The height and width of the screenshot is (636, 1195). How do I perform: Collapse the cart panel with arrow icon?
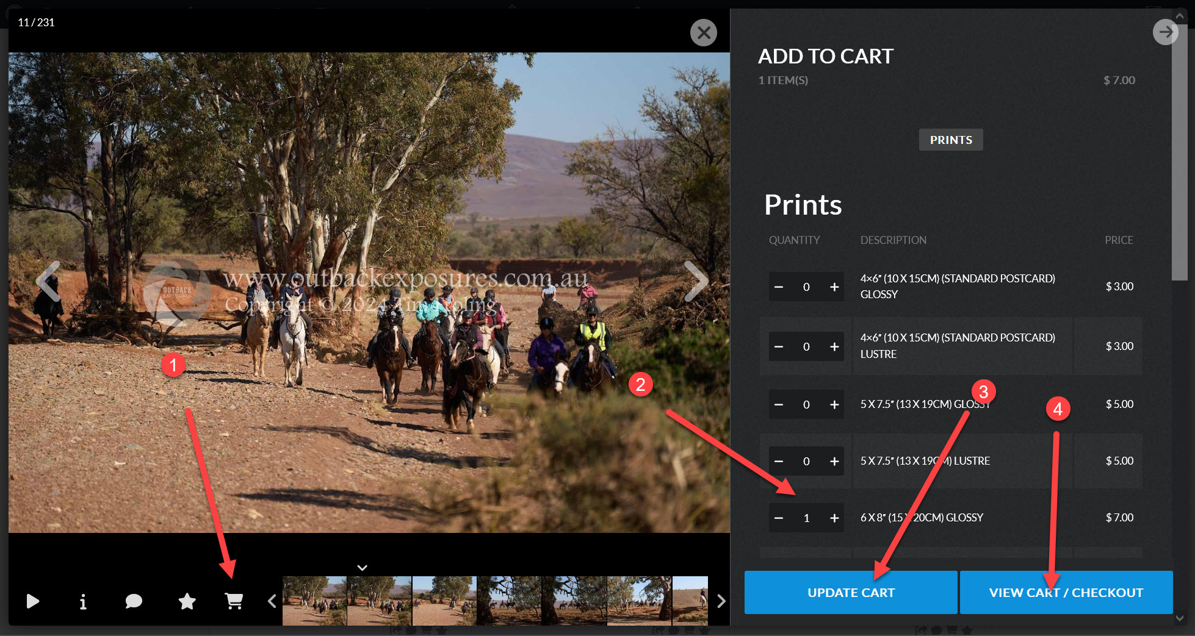tap(1165, 32)
